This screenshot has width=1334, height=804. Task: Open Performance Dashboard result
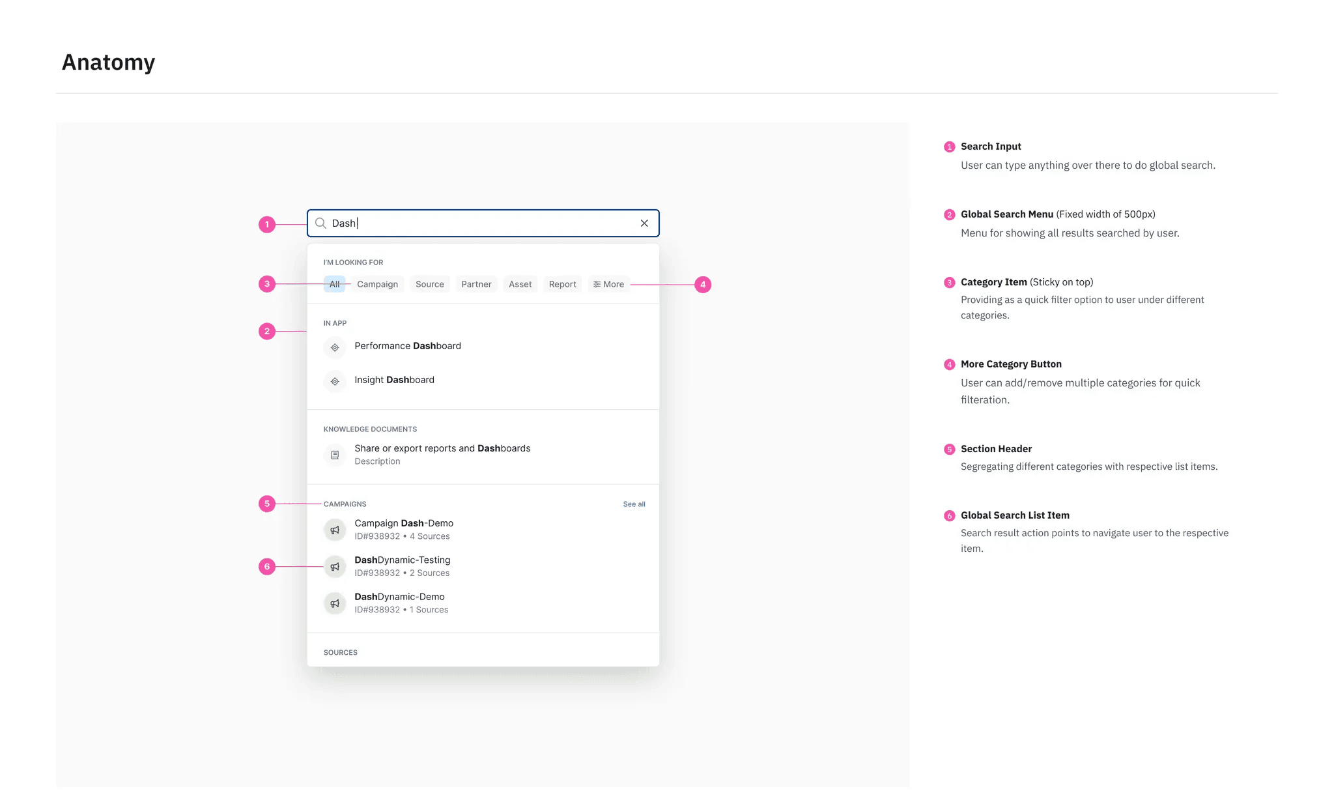[x=408, y=346]
